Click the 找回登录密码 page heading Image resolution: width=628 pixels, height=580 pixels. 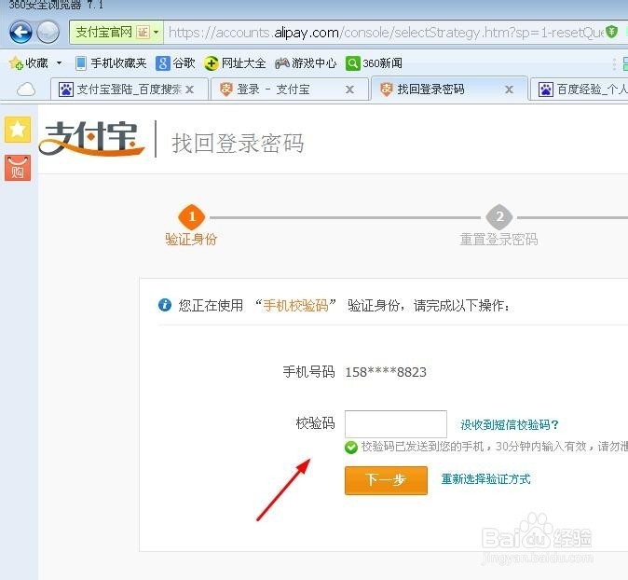[238, 143]
